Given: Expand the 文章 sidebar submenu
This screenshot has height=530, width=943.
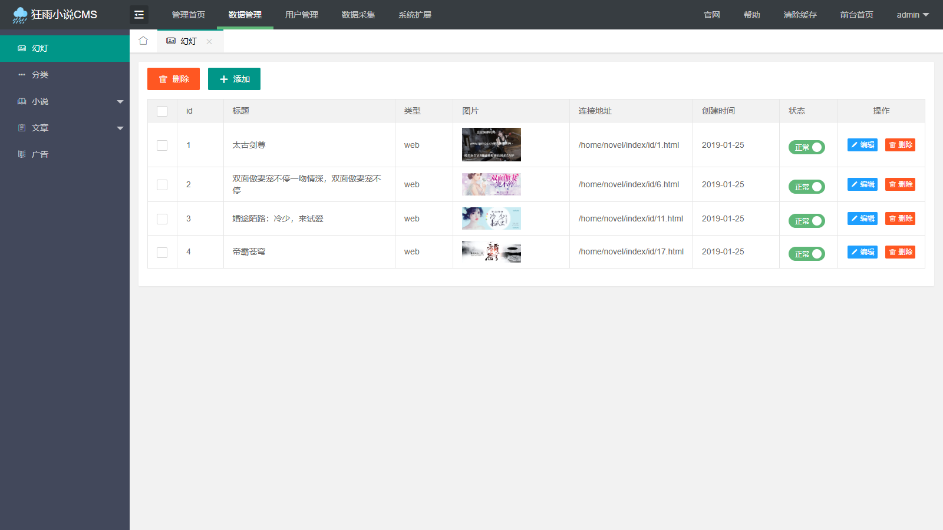Looking at the screenshot, I should (x=120, y=127).
